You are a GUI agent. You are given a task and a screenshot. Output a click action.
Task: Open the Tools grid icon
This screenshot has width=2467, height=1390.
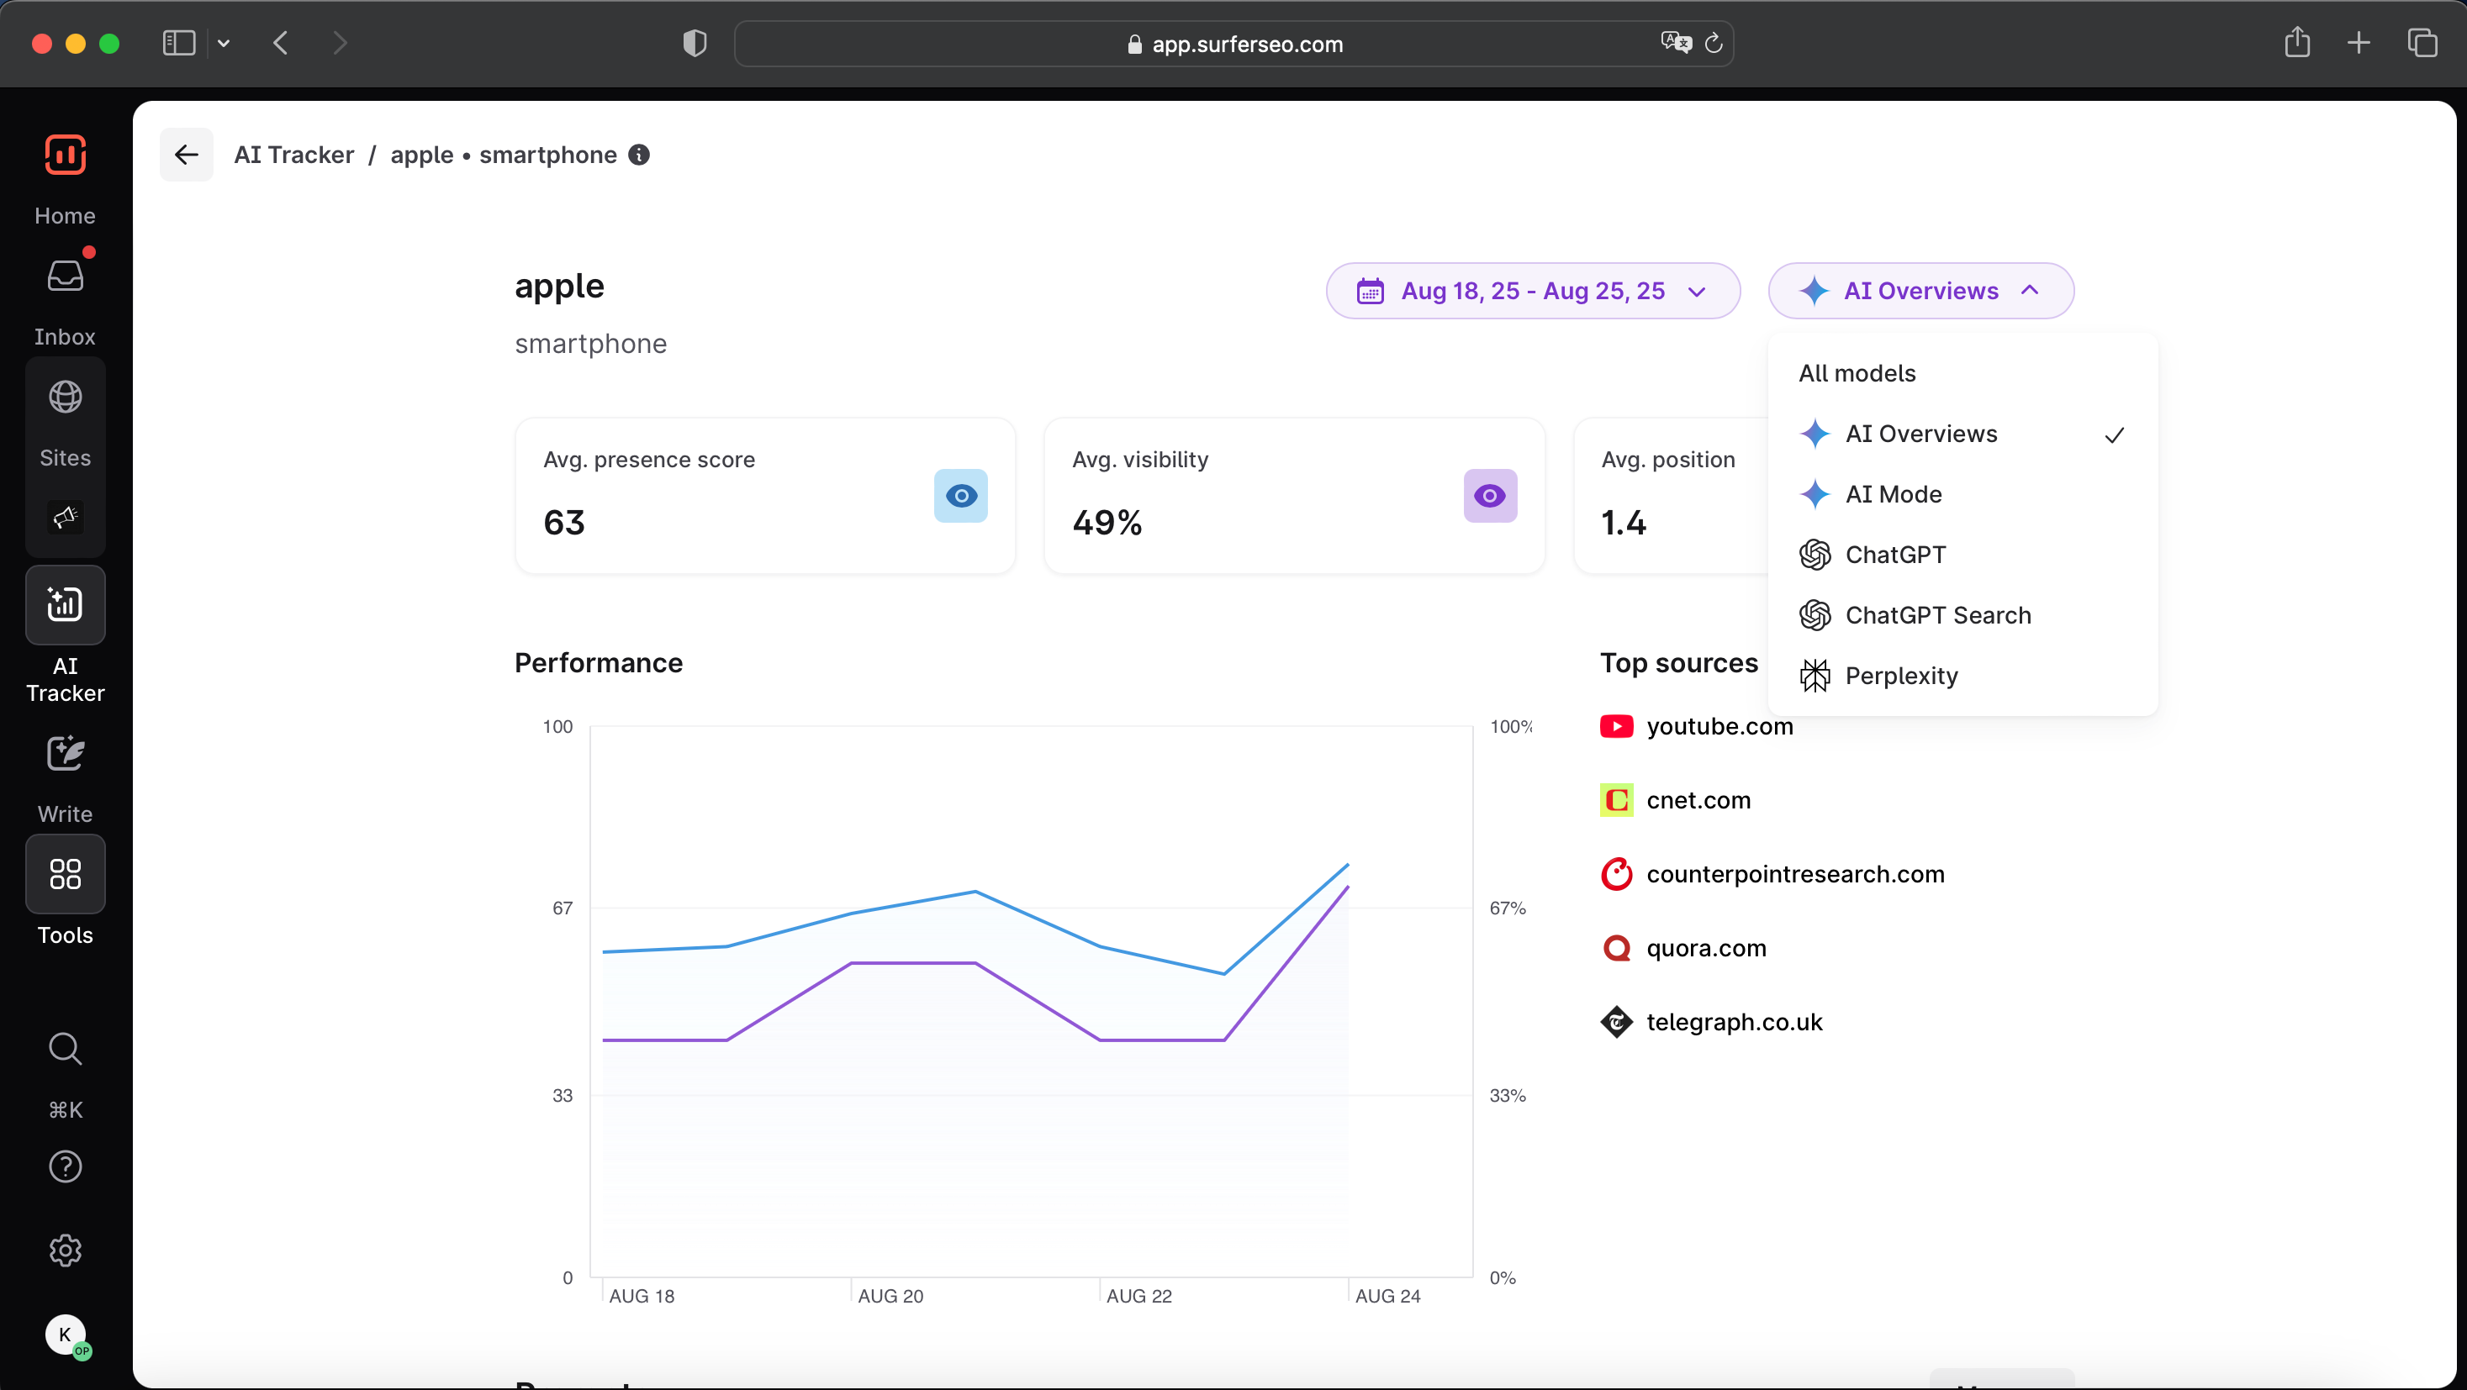click(x=65, y=874)
